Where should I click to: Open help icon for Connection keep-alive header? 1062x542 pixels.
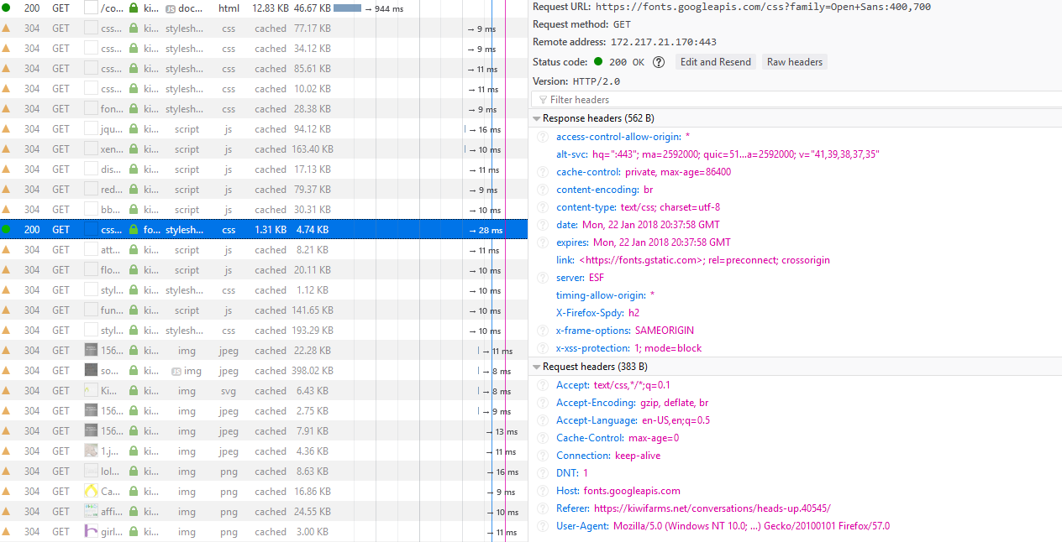543,456
